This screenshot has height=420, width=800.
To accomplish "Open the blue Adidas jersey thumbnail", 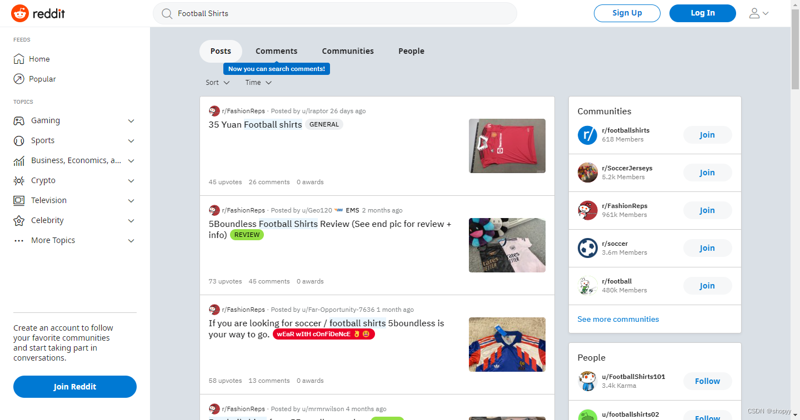I will point(507,345).
